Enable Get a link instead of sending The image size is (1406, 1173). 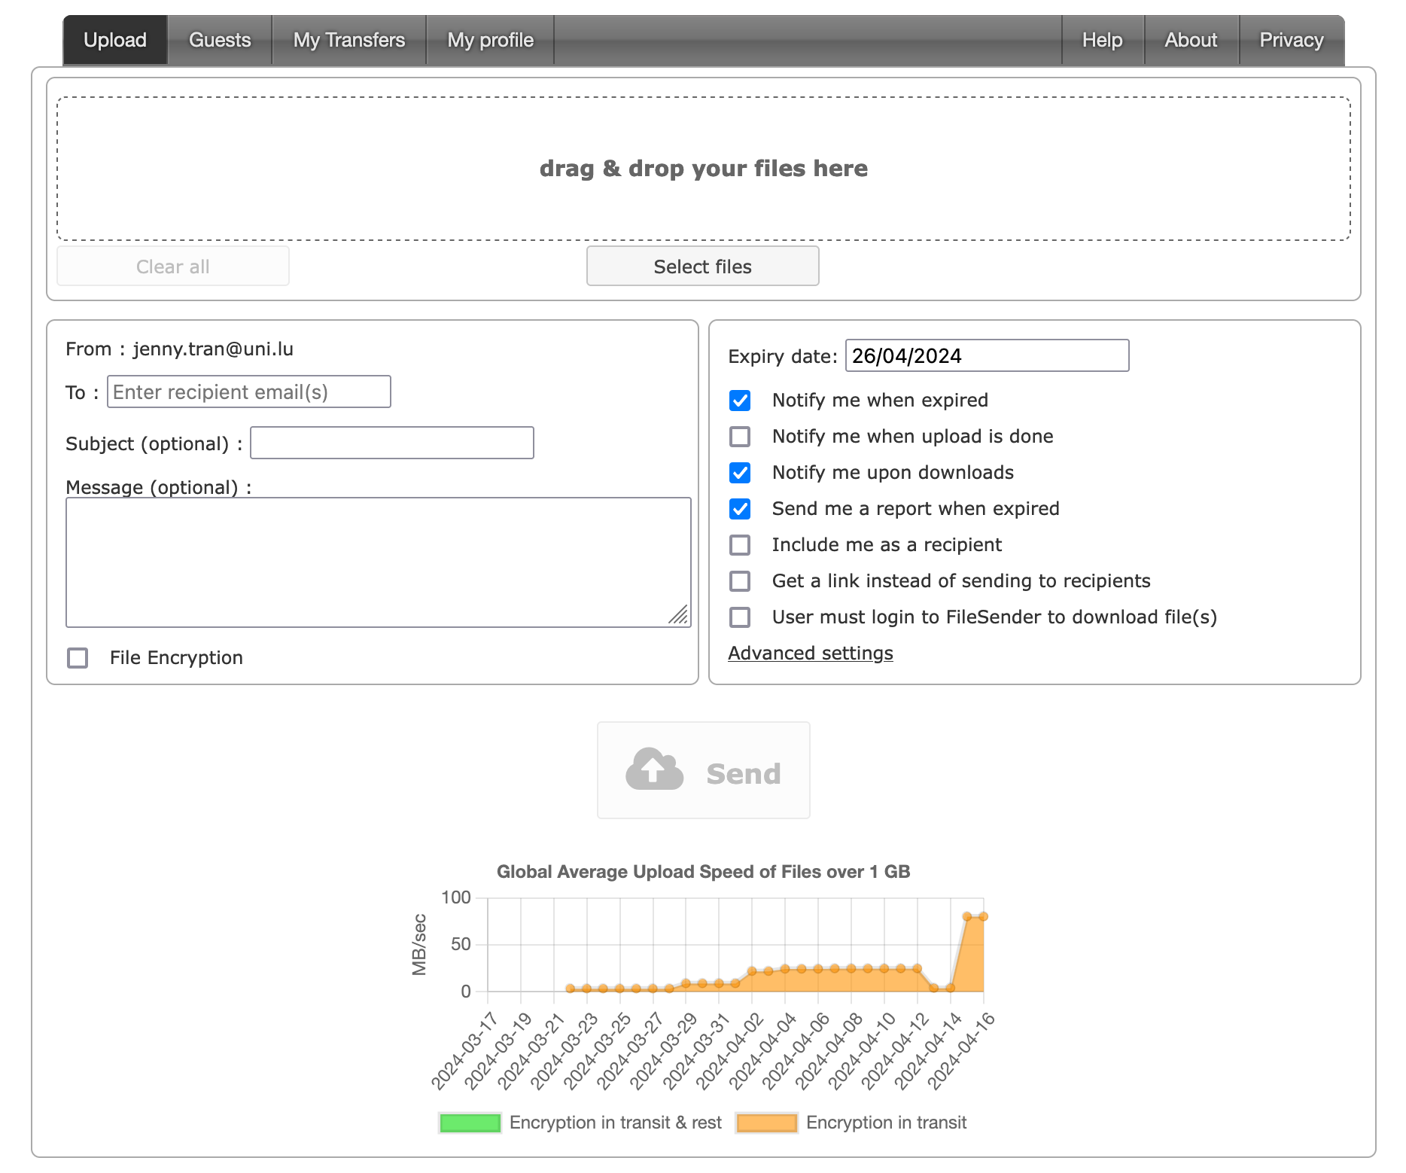740,581
